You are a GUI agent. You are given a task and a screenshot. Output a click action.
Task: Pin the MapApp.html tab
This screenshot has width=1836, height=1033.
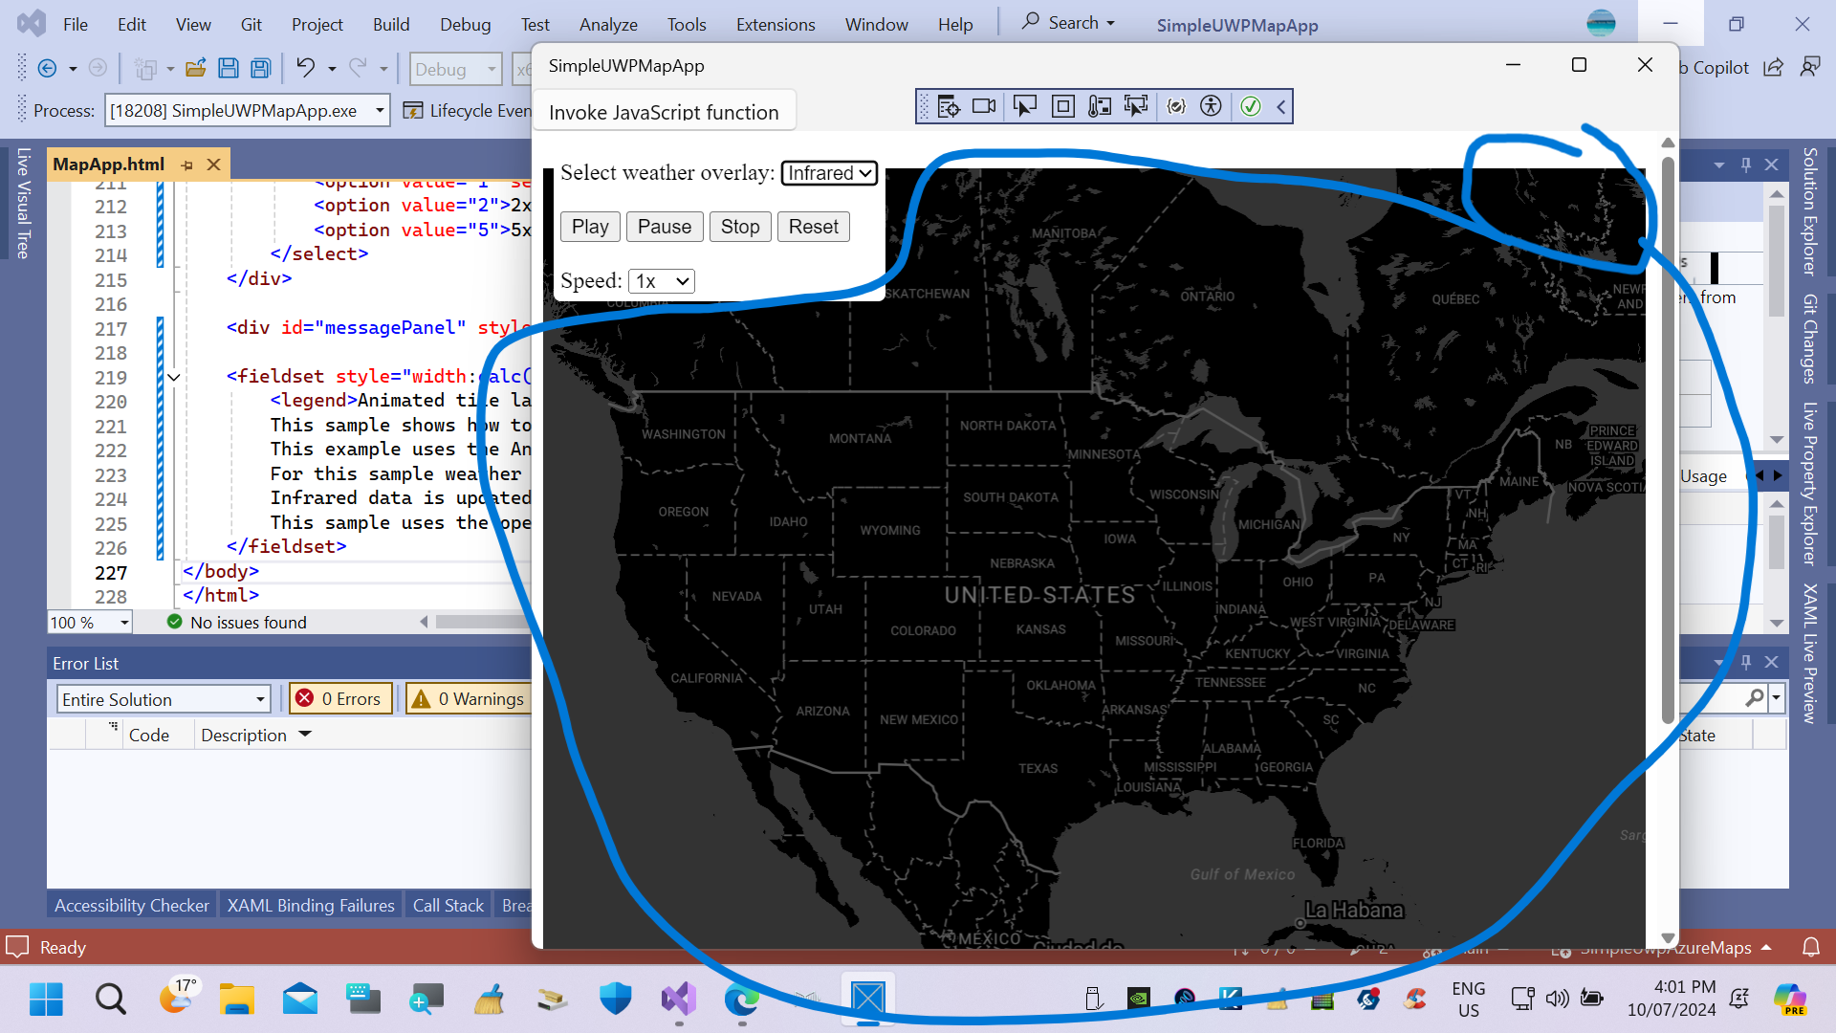[187, 165]
